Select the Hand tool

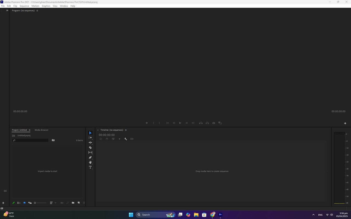(x=90, y=162)
